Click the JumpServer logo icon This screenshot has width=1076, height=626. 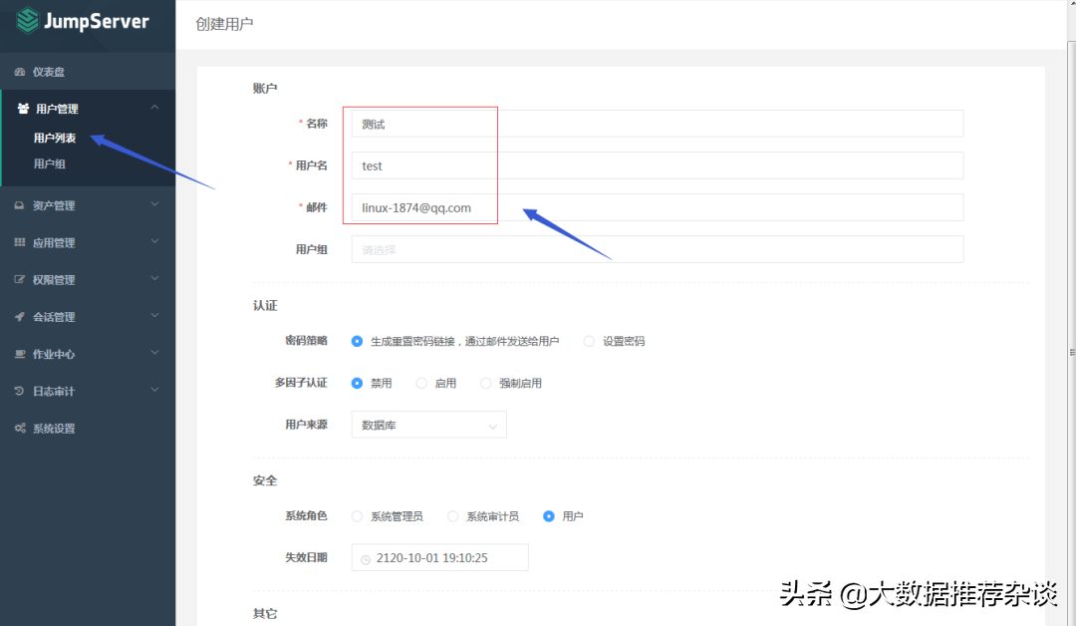click(28, 21)
